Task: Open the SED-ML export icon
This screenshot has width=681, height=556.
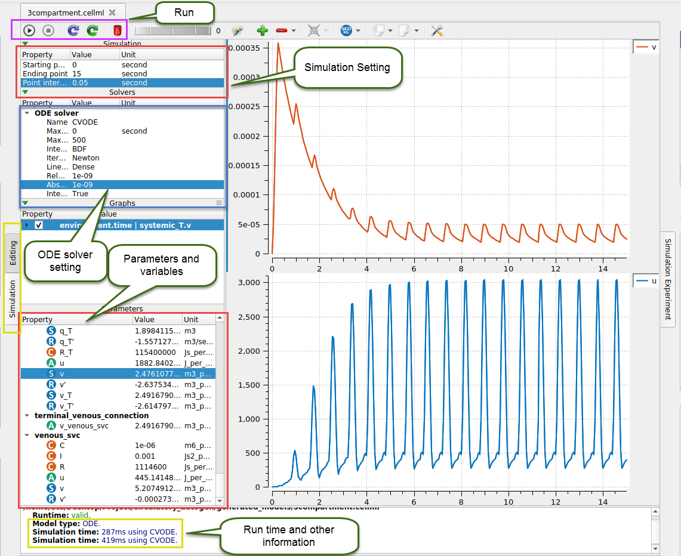Action: click(346, 30)
